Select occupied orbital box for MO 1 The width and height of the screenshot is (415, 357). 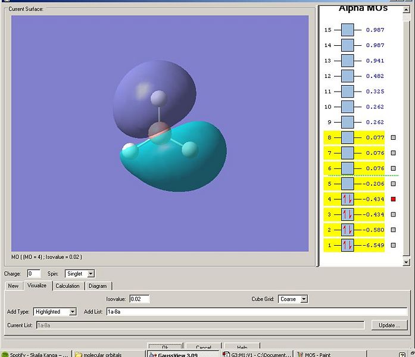347,245
